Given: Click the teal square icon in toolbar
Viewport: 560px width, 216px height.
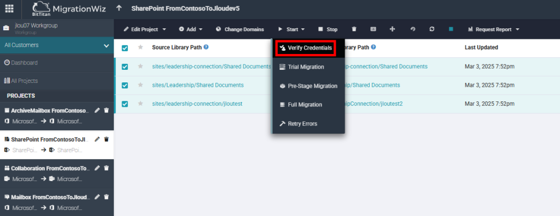Looking at the screenshot, I should point(451,29).
